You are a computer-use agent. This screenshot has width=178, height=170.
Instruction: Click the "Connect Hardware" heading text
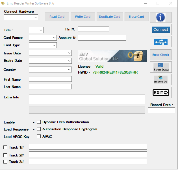19,12
